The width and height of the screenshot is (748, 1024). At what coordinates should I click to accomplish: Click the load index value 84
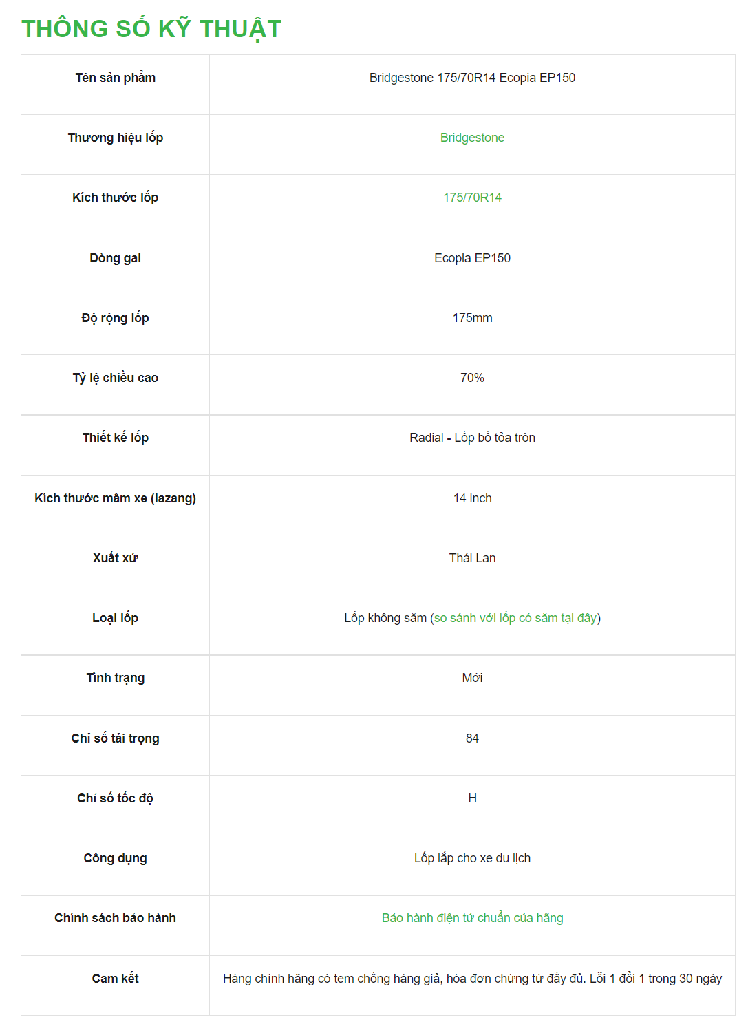[472, 738]
